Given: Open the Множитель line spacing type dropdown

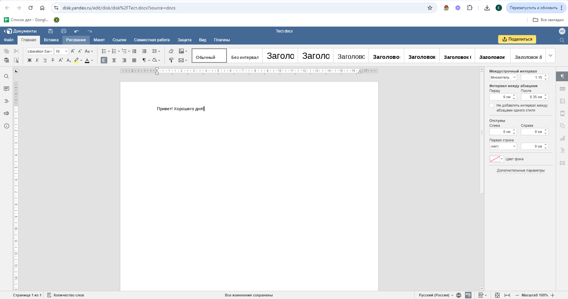Looking at the screenshot, I should 503,77.
